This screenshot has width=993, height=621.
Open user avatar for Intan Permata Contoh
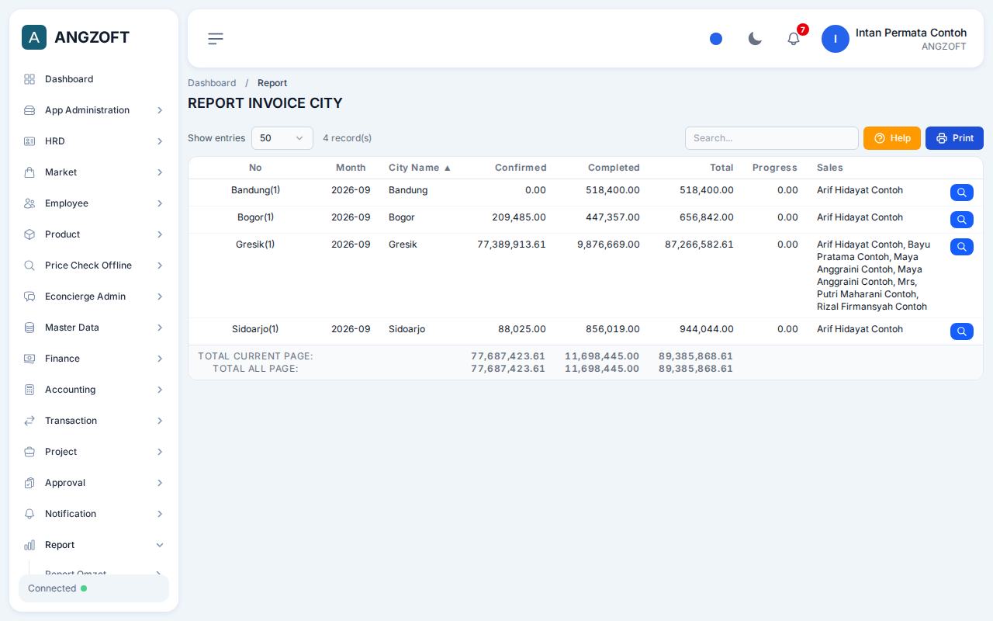tap(836, 39)
